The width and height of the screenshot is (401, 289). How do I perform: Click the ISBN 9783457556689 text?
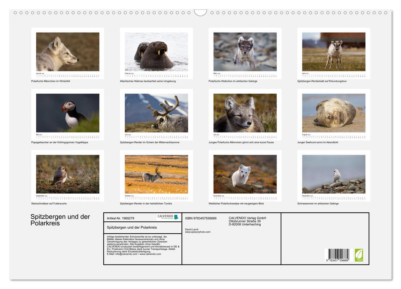pos(201,218)
